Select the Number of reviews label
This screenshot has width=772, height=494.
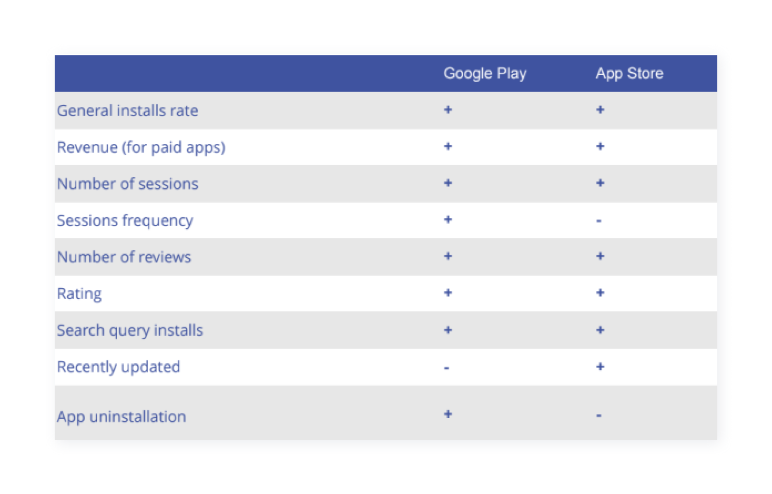(x=124, y=257)
